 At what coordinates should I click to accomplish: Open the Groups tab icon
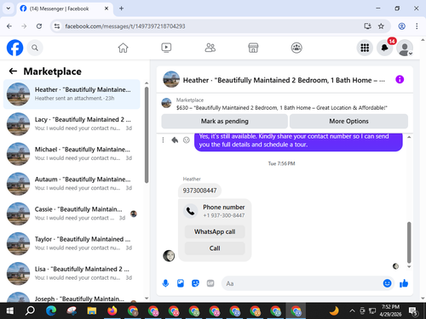point(296,48)
